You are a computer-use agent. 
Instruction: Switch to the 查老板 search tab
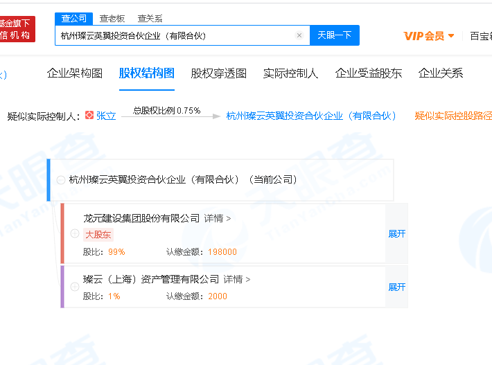(112, 19)
